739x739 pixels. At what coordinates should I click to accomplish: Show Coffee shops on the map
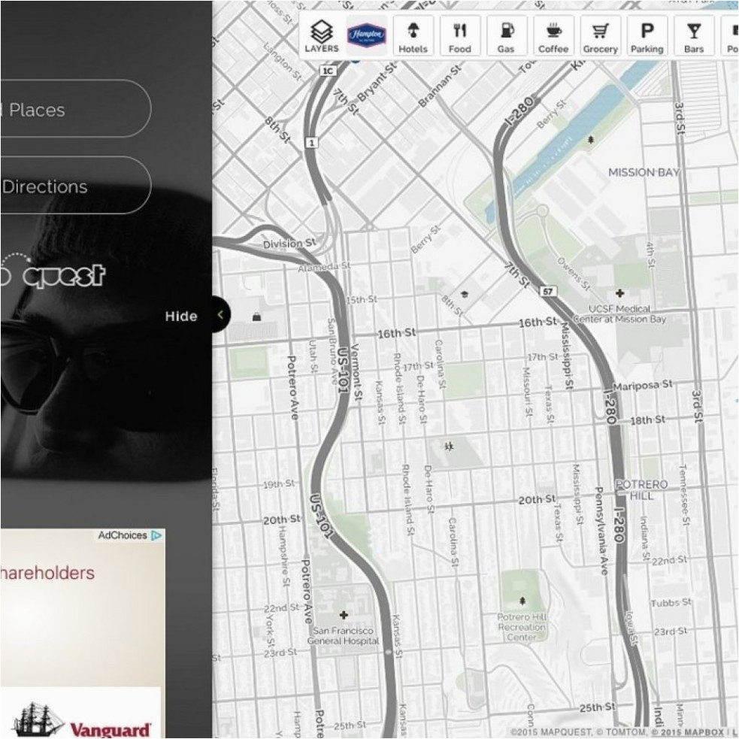tap(553, 36)
